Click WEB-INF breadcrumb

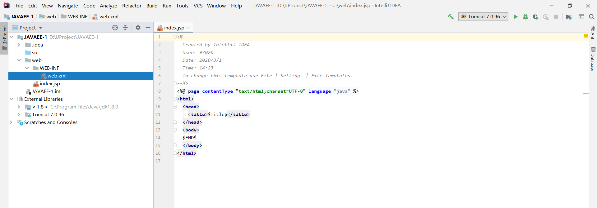[74, 17]
